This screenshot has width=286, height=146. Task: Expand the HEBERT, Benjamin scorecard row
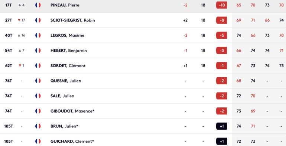click(143, 51)
